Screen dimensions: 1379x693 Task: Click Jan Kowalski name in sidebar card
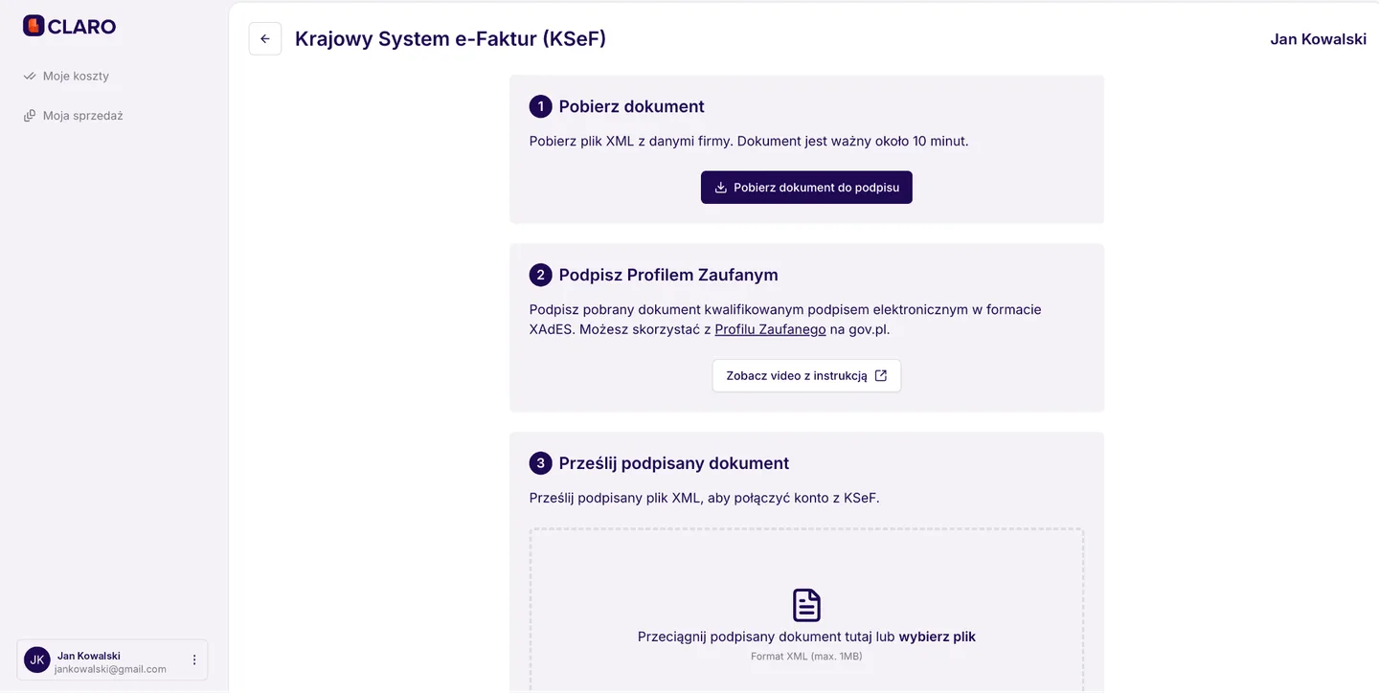click(89, 656)
